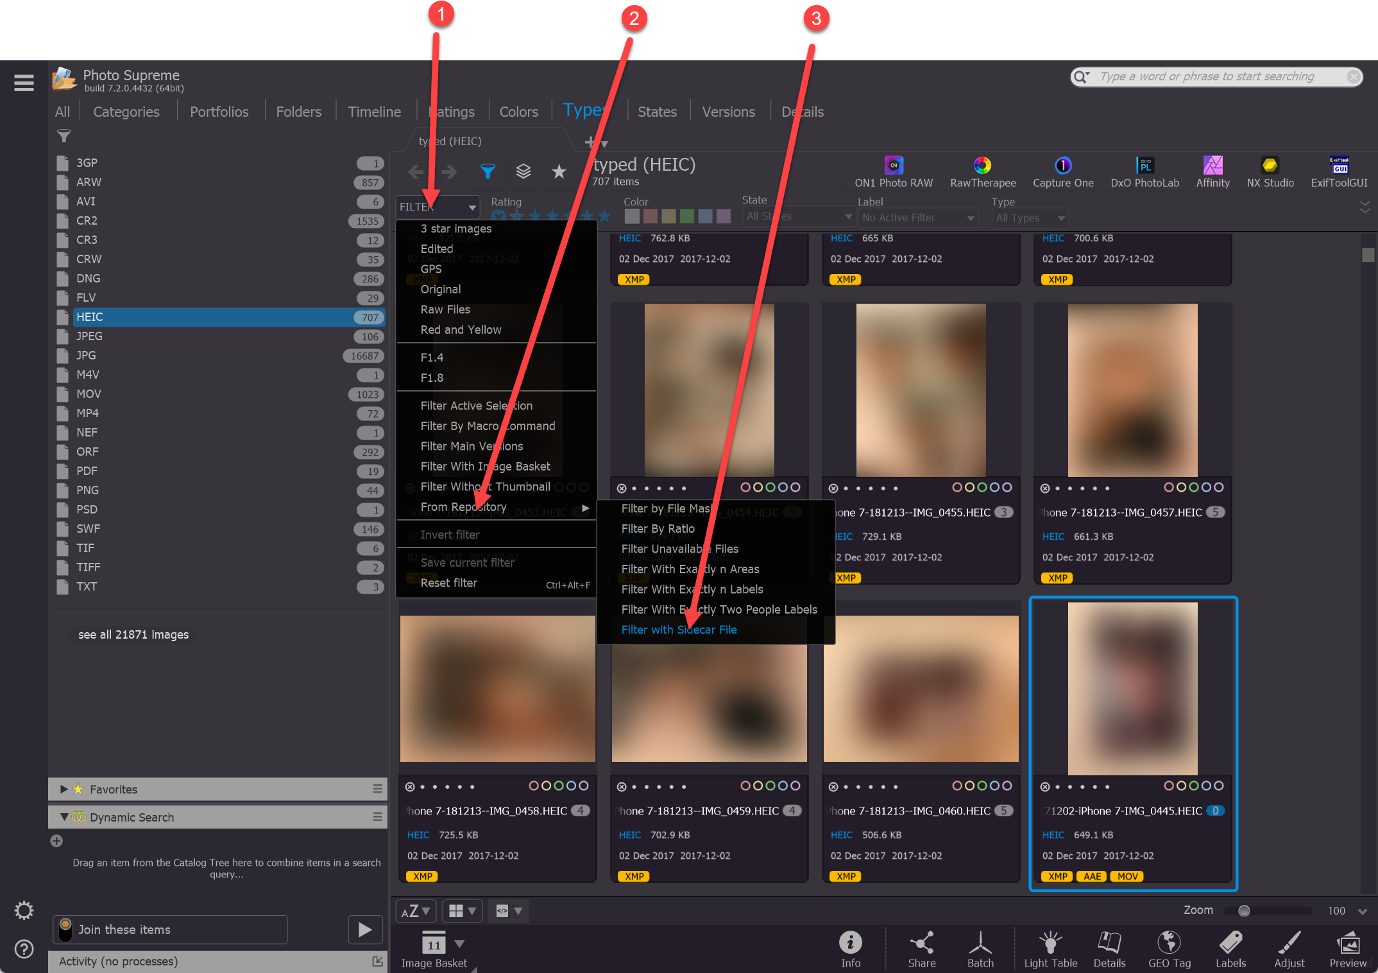Switch to the Portfolios tab
The height and width of the screenshot is (973, 1378).
(x=219, y=112)
